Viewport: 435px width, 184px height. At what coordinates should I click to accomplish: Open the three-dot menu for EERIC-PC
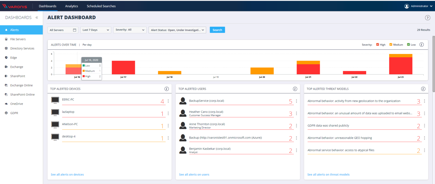(168, 101)
